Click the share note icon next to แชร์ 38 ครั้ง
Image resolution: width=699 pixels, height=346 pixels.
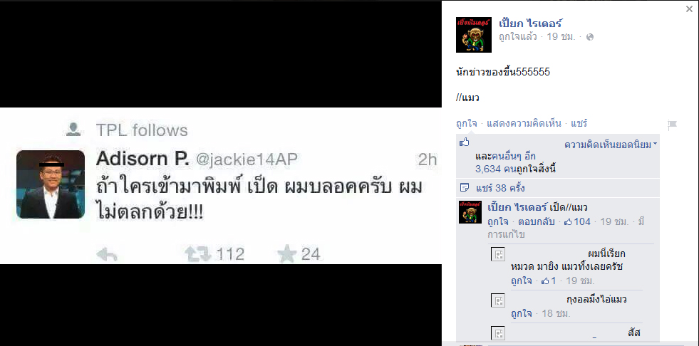[x=464, y=188]
